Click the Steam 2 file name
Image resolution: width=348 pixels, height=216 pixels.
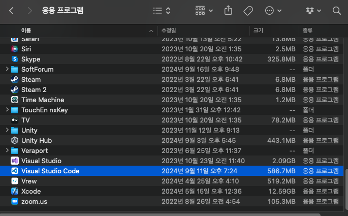pos(34,89)
